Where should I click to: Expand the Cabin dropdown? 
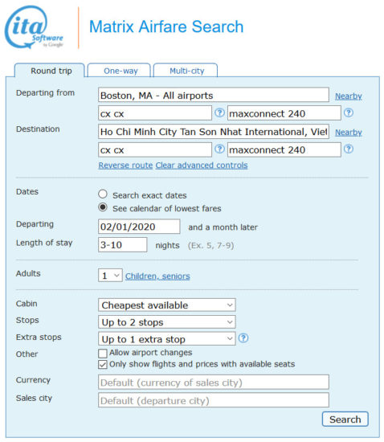pos(167,305)
